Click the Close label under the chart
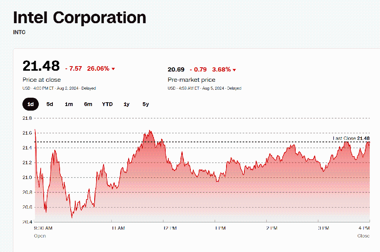The image size is (380, 252). [364, 236]
